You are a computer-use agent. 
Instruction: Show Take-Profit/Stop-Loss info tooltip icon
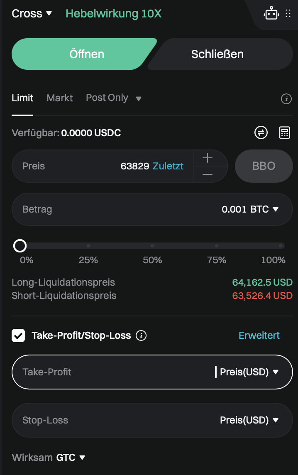(141, 335)
